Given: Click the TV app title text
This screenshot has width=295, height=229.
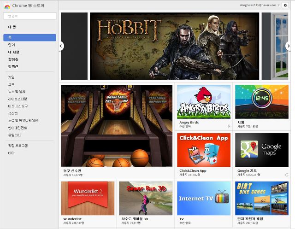Looking at the screenshot, I should point(182,219).
